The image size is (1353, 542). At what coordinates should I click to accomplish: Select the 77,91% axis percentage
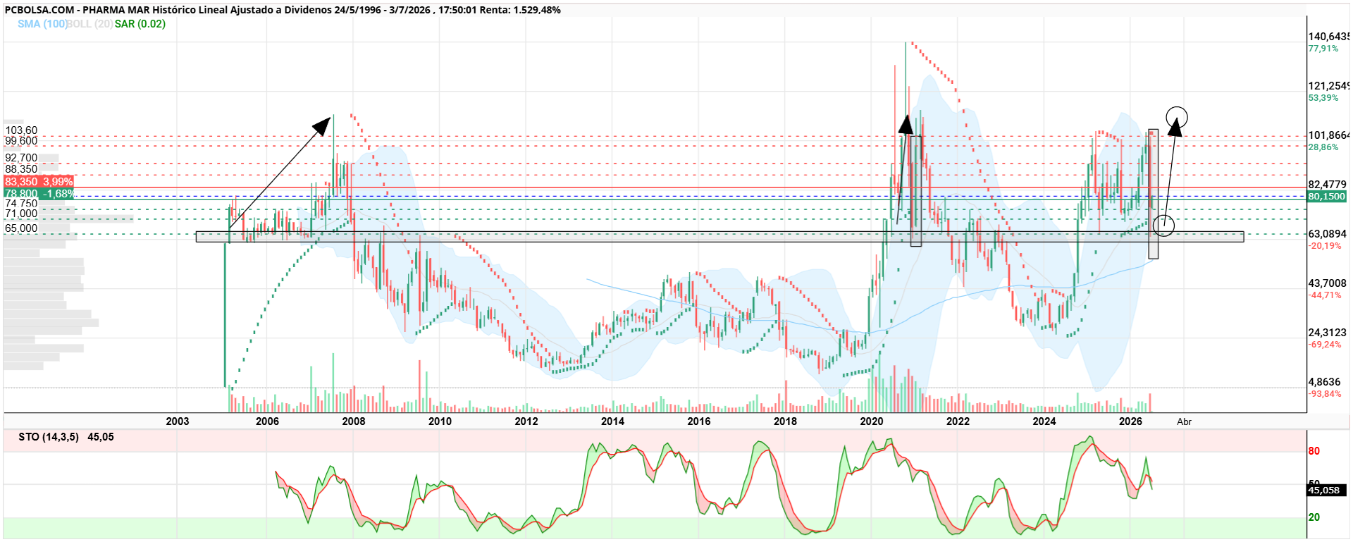pyautogui.click(x=1323, y=49)
